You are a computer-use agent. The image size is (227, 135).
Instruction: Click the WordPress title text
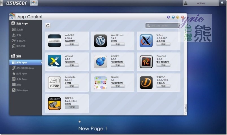tap(117, 35)
